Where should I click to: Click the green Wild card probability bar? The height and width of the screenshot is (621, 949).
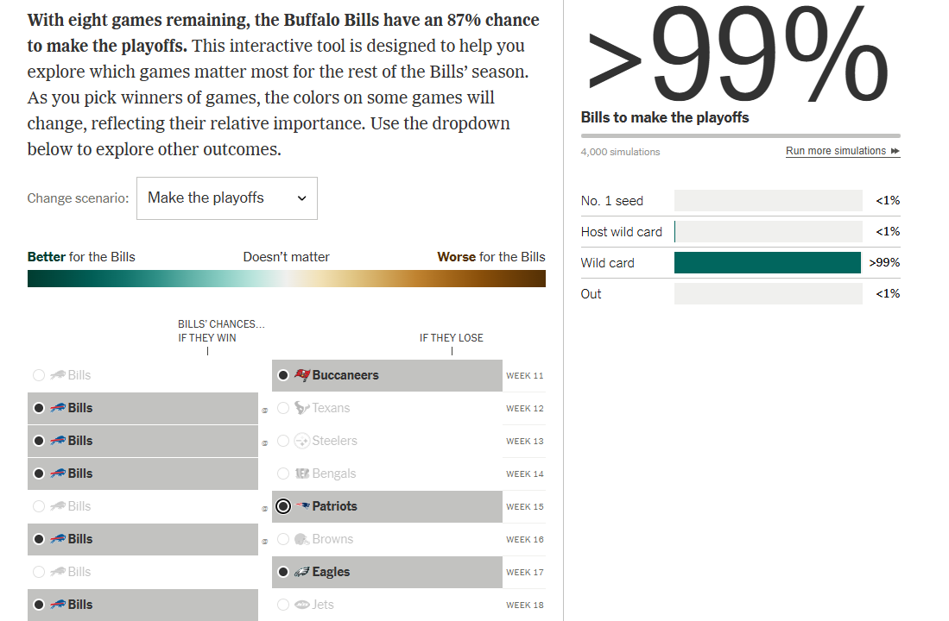pos(767,263)
